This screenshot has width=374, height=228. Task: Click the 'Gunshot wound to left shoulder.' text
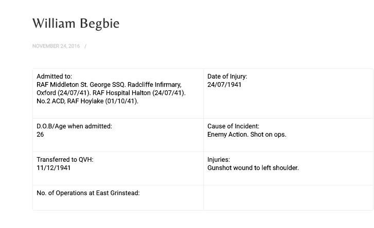point(253,168)
